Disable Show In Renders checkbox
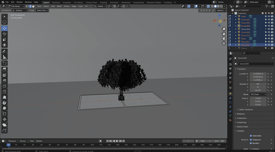Screen dimensions: 275x152 tap(251, 143)
